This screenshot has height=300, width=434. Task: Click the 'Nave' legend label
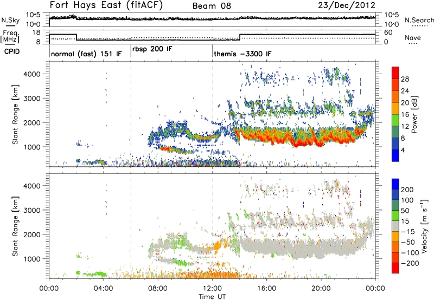pos(413,37)
